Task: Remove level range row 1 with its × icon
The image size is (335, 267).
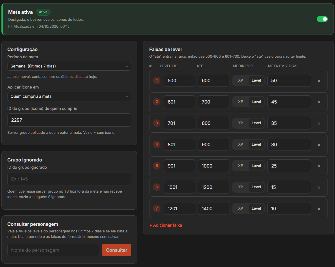Action: (x=319, y=81)
